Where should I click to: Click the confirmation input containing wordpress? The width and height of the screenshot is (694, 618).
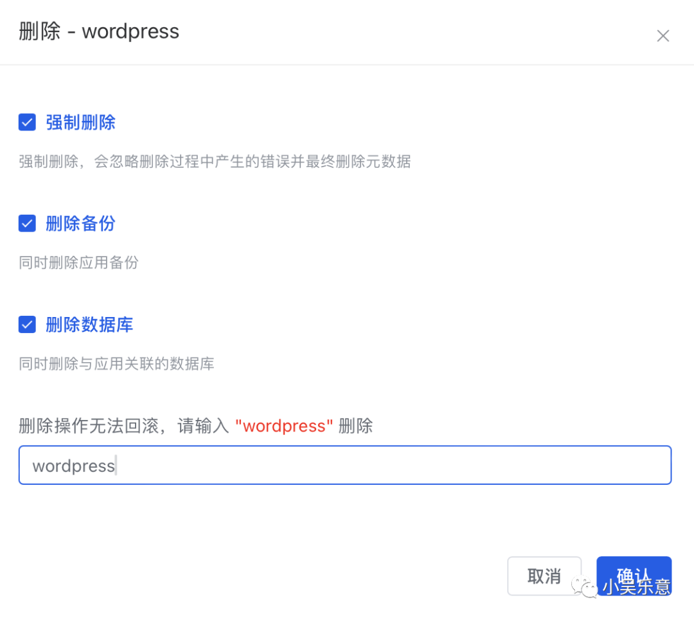coord(345,465)
